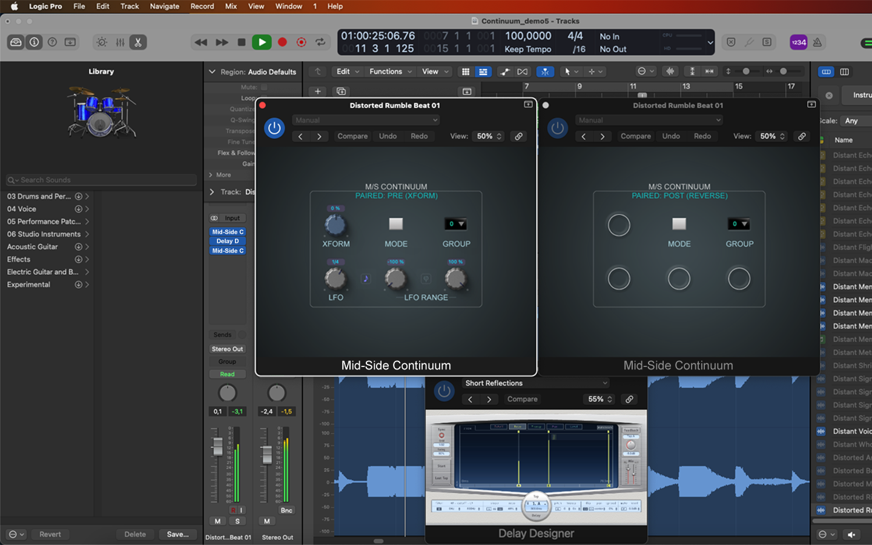Switch to grid view in the Tracks menu bar

coord(466,71)
